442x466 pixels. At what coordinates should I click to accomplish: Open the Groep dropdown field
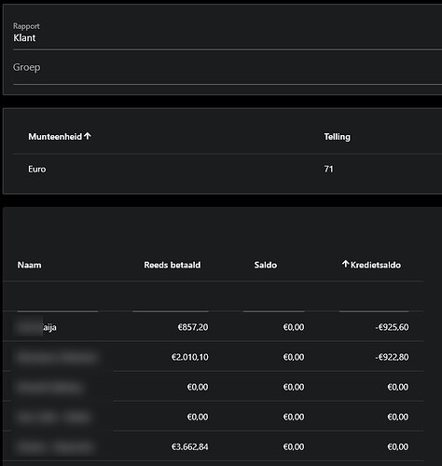point(228,68)
